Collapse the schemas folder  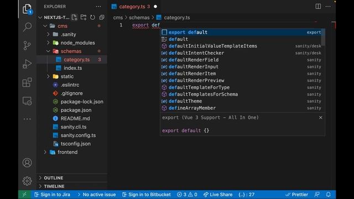[48, 51]
